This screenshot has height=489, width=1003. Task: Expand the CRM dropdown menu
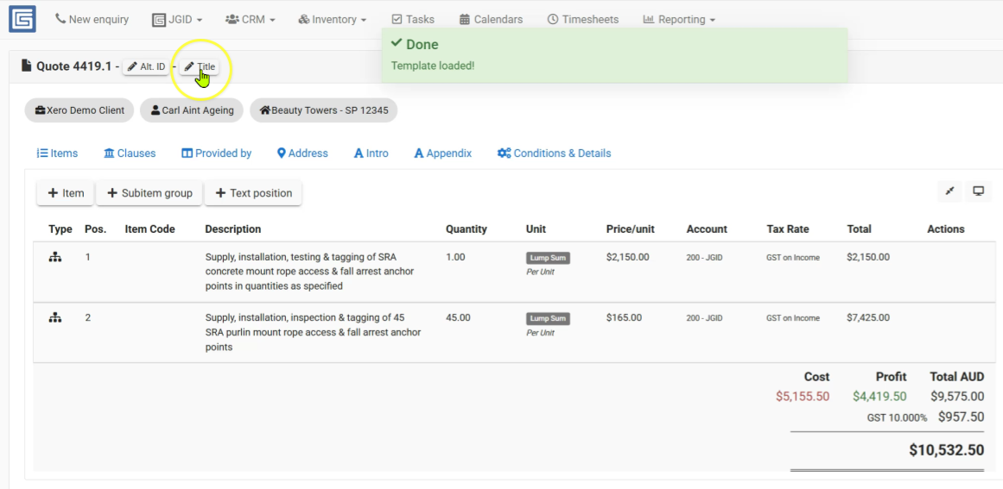tap(251, 19)
